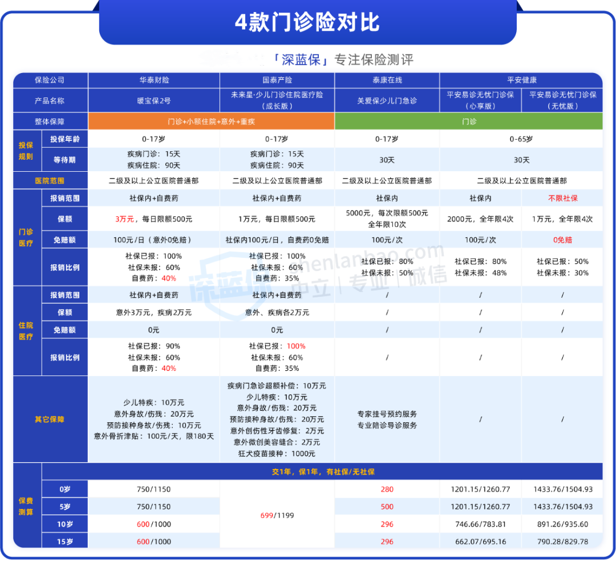The width and height of the screenshot is (616, 562).
Task: Select the "保费测算" section label
Action: tap(26, 506)
